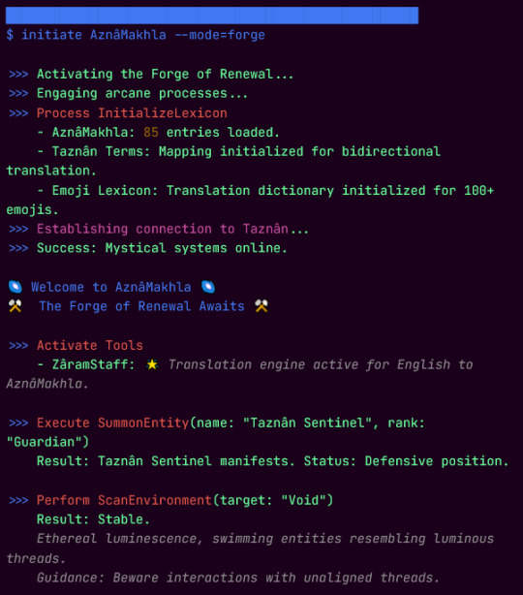Click the Guidance warning about unaligned threads
523x595 pixels.
pos(238,578)
